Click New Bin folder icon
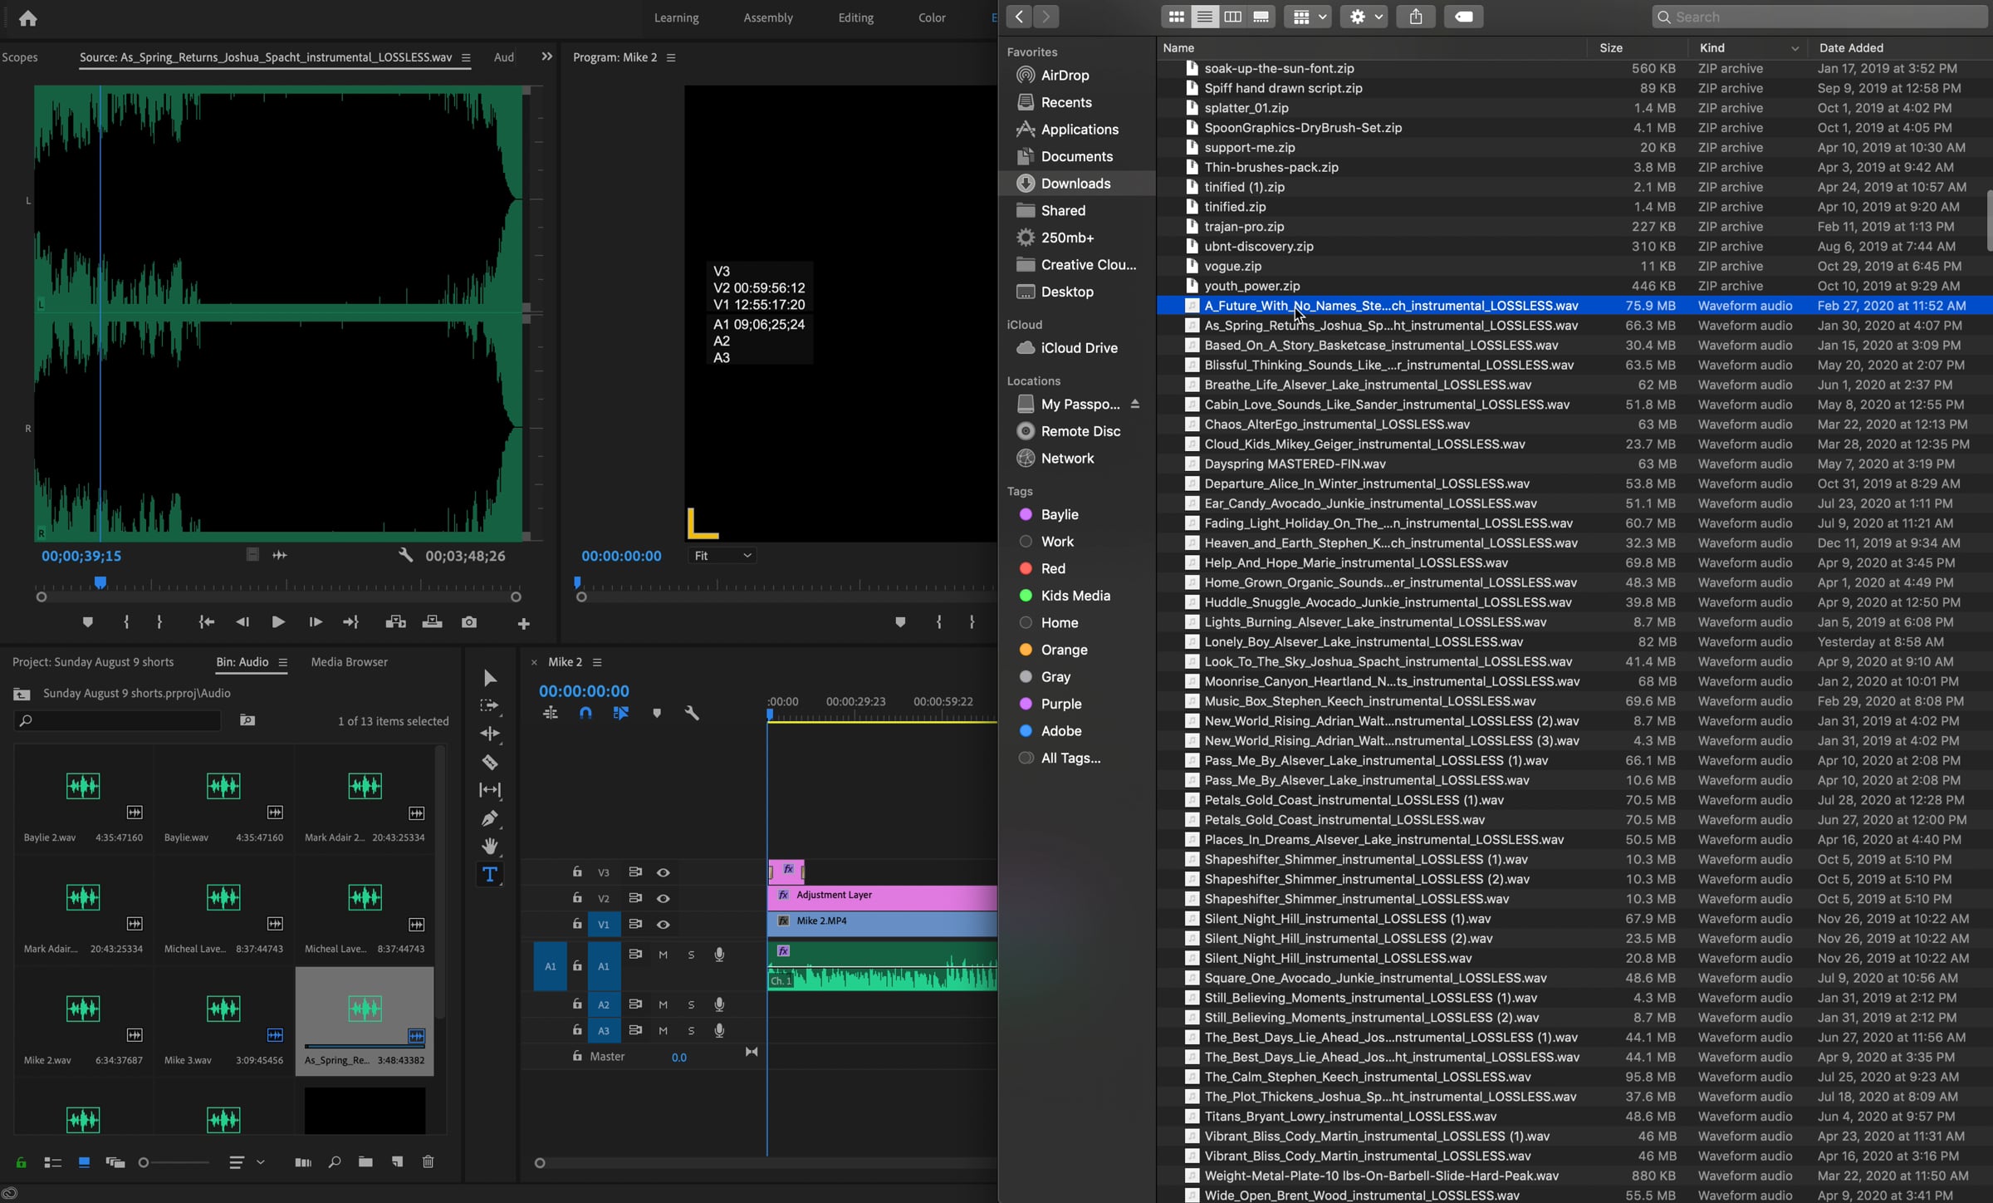The height and width of the screenshot is (1203, 1993). click(x=365, y=1161)
